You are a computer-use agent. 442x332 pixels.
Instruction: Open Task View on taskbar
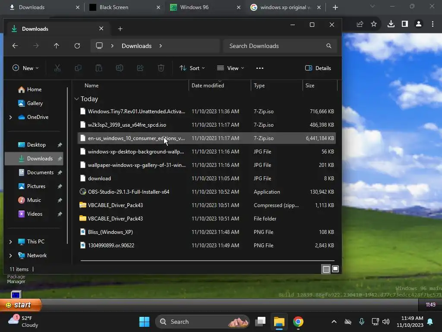260,322
